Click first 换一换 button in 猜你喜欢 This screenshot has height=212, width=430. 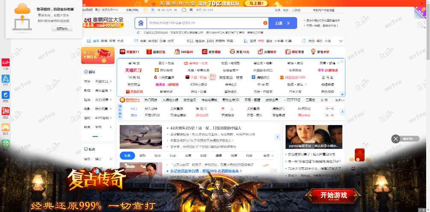(330, 109)
